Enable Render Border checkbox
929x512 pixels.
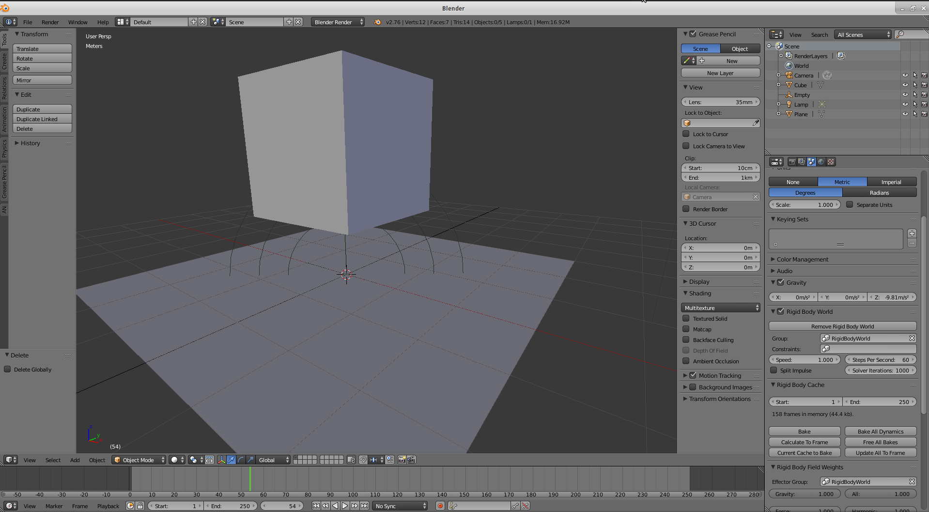pyautogui.click(x=686, y=209)
